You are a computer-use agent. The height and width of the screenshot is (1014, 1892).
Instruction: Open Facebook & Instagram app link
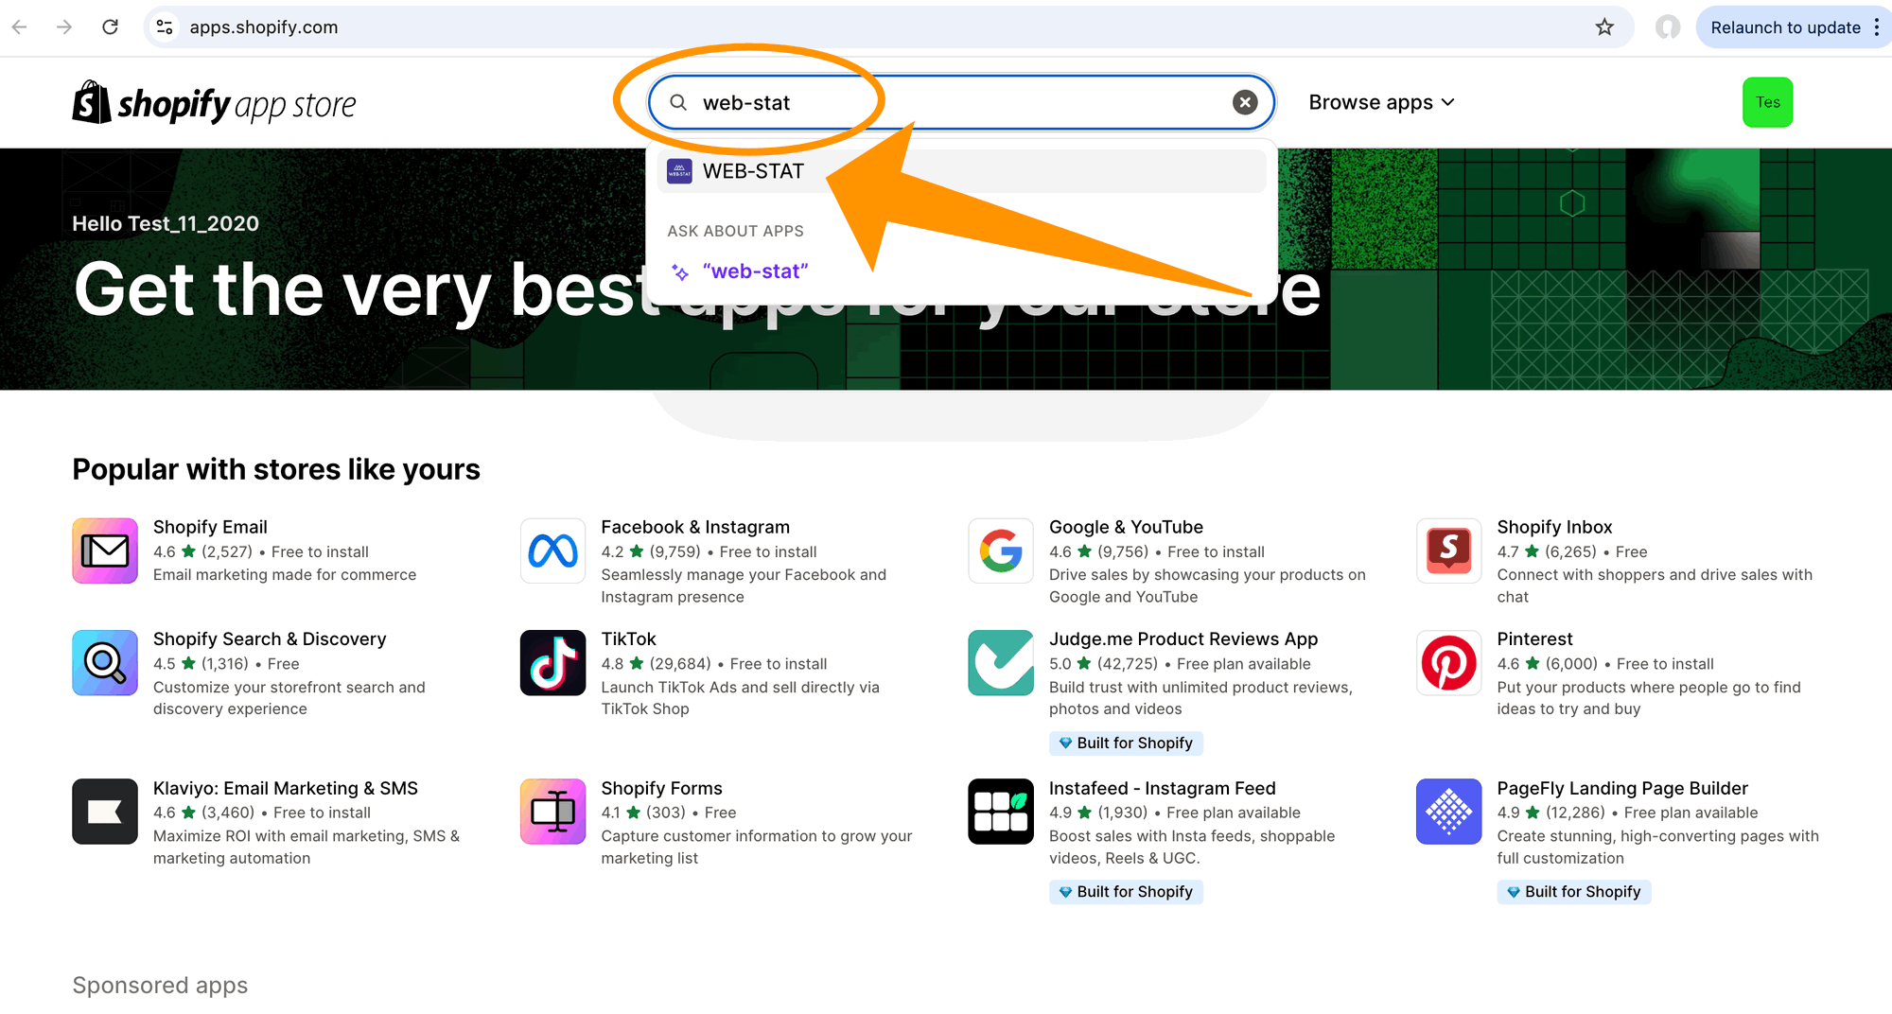695,527
